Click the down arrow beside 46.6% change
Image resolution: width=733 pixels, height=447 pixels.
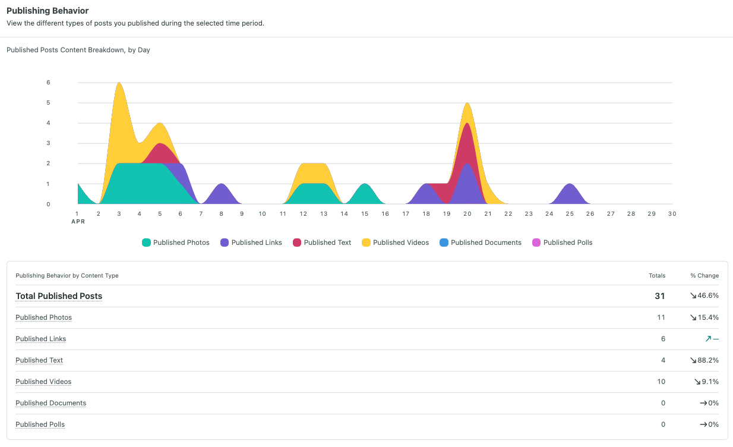693,296
